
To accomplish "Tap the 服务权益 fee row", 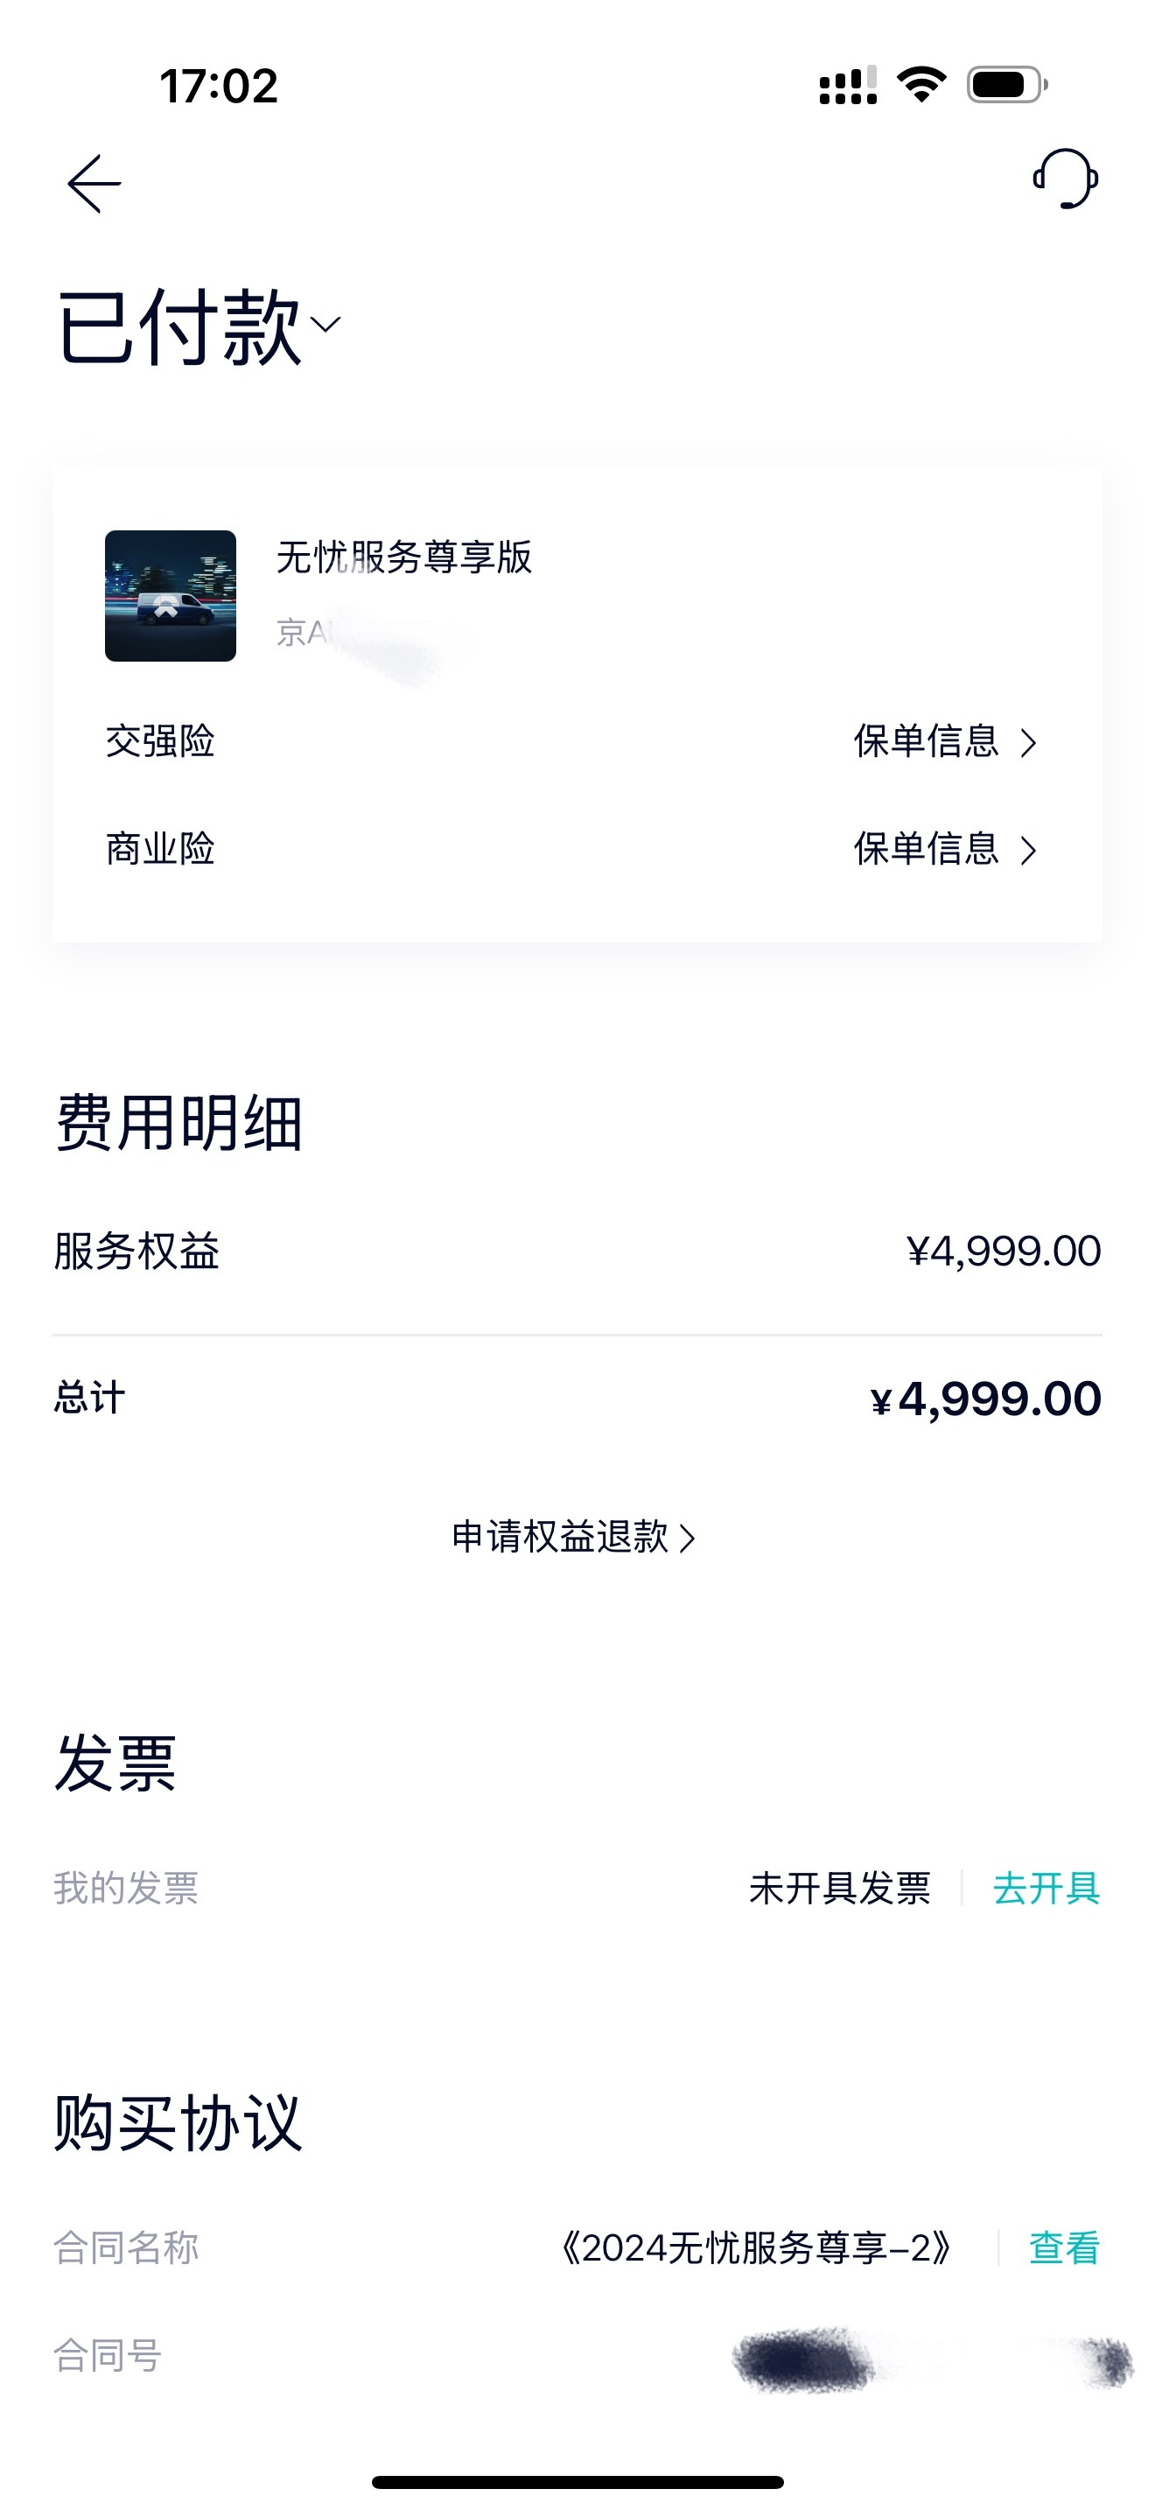I will tap(577, 1251).
